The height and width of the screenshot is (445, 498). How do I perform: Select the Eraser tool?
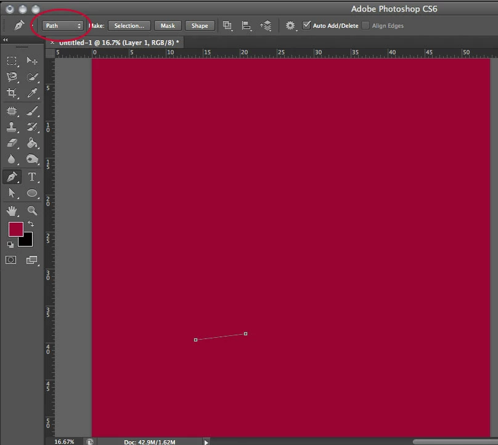coord(12,143)
